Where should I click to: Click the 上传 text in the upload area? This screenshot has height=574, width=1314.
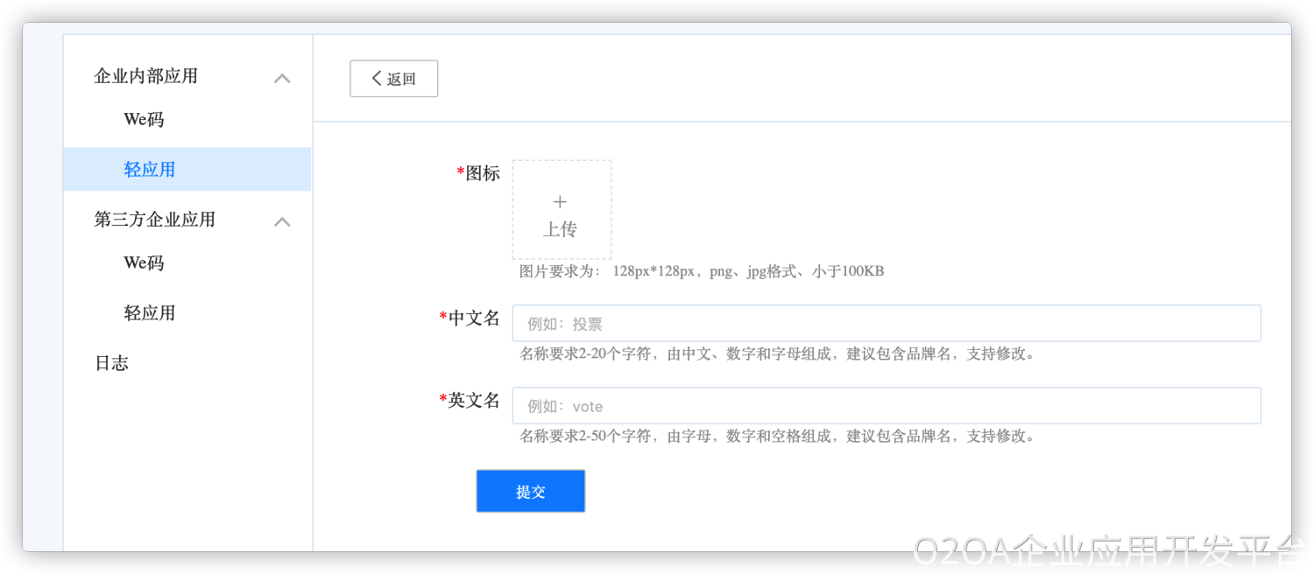(561, 229)
